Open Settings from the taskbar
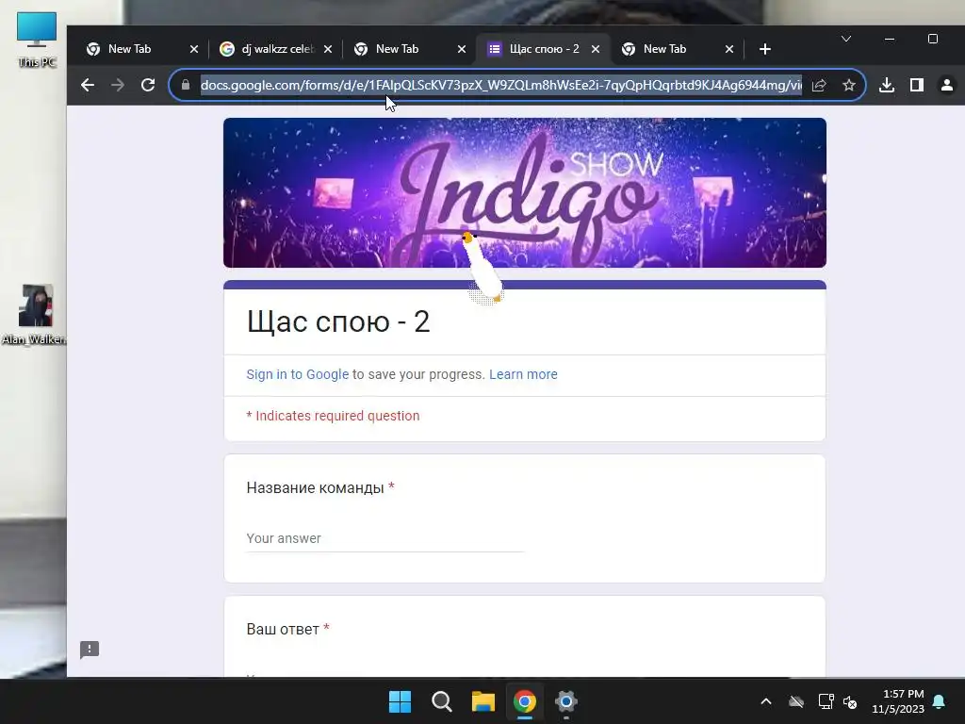 click(x=566, y=701)
